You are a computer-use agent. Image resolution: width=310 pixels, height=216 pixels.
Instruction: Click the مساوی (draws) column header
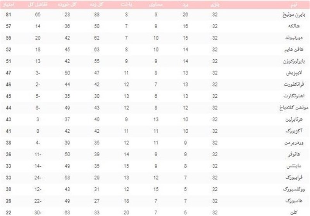155,5
